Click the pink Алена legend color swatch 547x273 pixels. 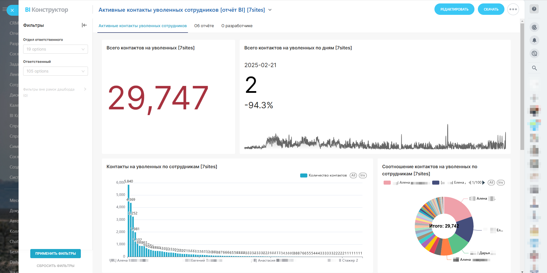(x=387, y=183)
